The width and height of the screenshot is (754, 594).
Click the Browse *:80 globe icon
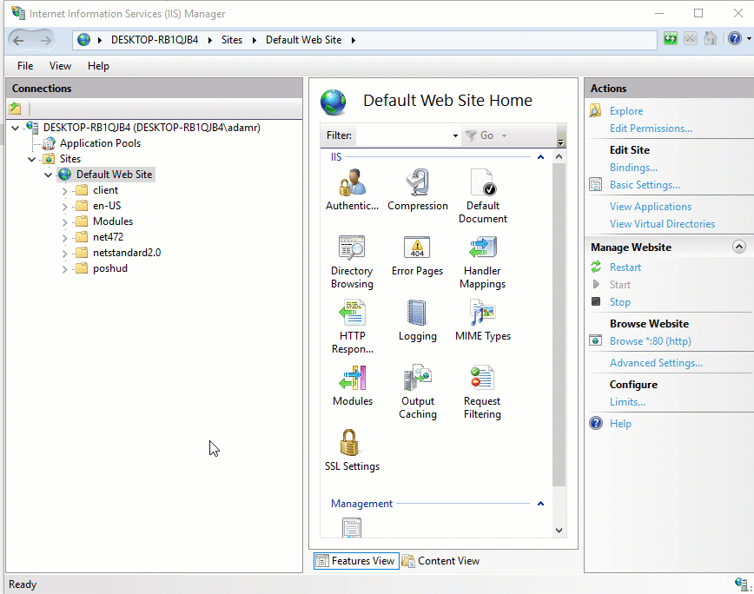(x=596, y=340)
